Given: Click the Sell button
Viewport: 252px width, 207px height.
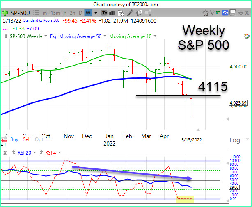Looking at the screenshot, I should [27, 139].
